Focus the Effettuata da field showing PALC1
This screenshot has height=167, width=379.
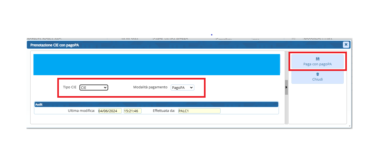pos(199,111)
